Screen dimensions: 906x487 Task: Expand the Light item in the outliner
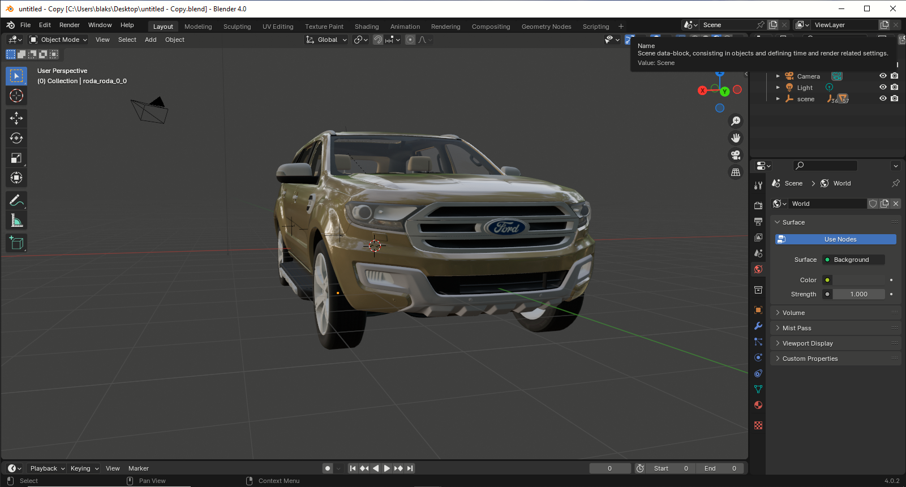[778, 87]
